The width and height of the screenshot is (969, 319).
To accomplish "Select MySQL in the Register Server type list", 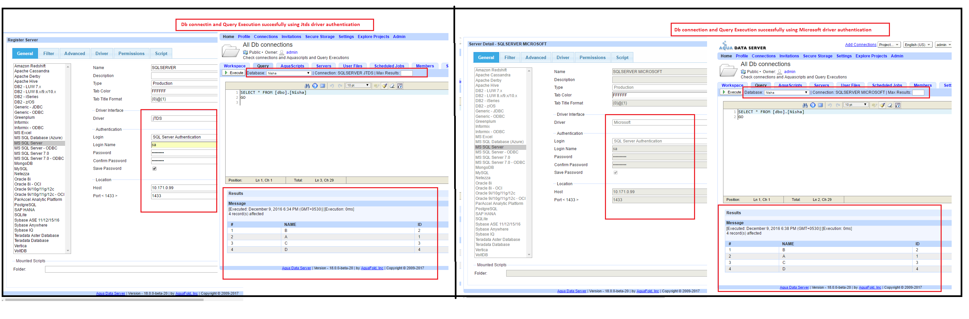I will pyautogui.click(x=21, y=169).
